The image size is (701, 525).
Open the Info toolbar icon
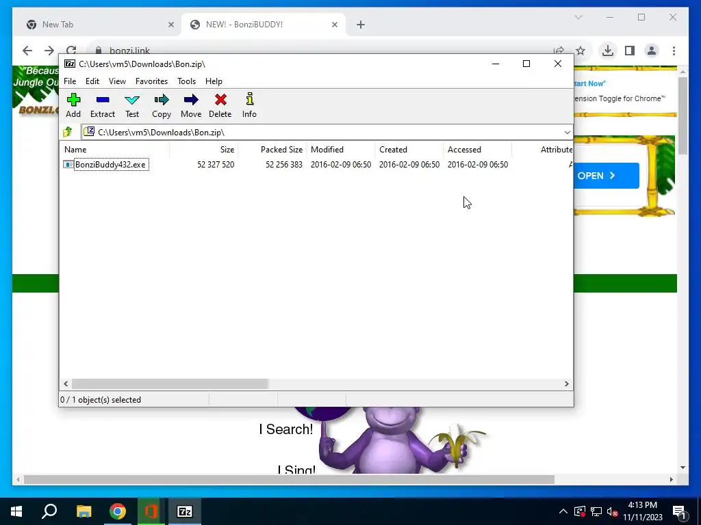(249, 99)
